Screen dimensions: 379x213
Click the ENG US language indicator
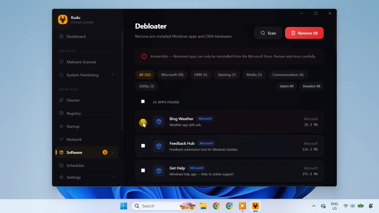[x=335, y=206]
